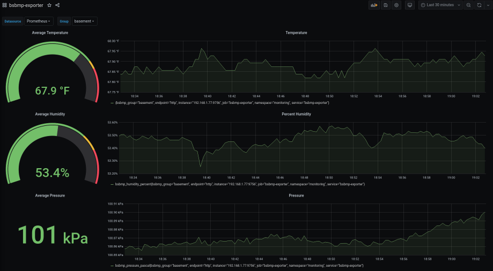493x271 pixels.
Task: Click the Average Temperature panel title
Action: point(50,33)
